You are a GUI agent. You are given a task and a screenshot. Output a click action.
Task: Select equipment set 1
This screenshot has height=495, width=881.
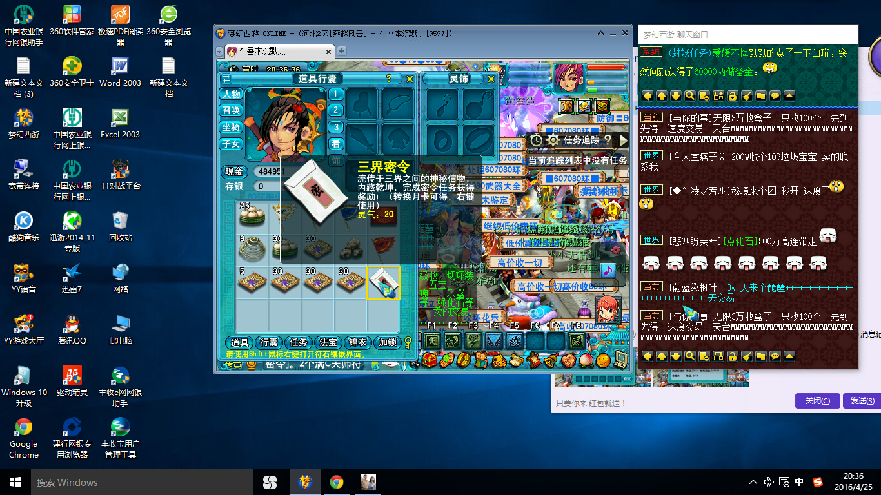[x=335, y=94]
